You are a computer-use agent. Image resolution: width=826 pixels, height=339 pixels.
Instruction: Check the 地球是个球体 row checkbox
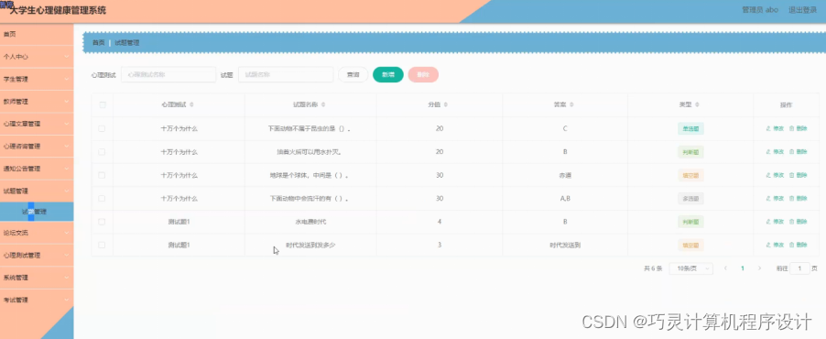tap(103, 175)
